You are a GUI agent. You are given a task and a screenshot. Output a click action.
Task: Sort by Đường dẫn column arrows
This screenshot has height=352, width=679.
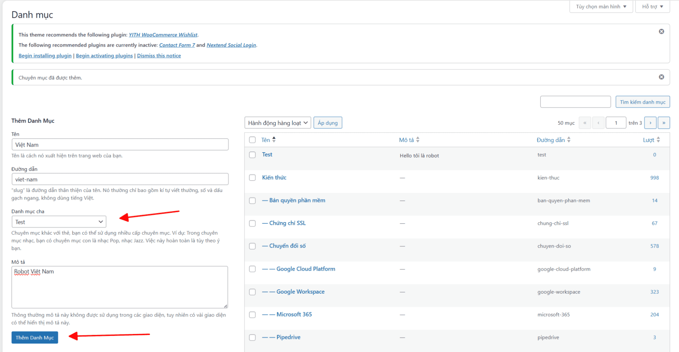(569, 140)
